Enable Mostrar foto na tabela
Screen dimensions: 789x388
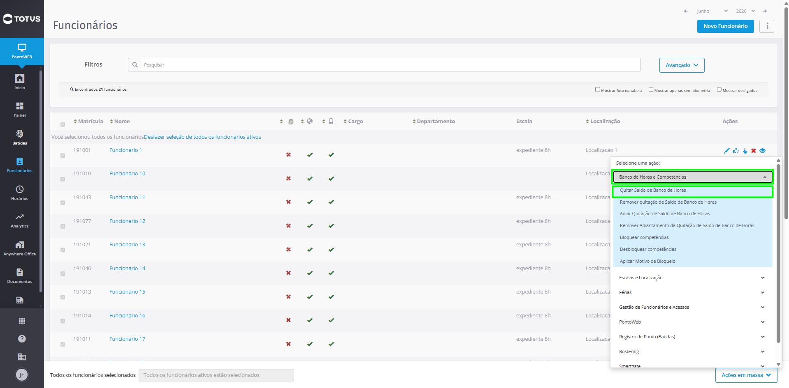coord(598,90)
